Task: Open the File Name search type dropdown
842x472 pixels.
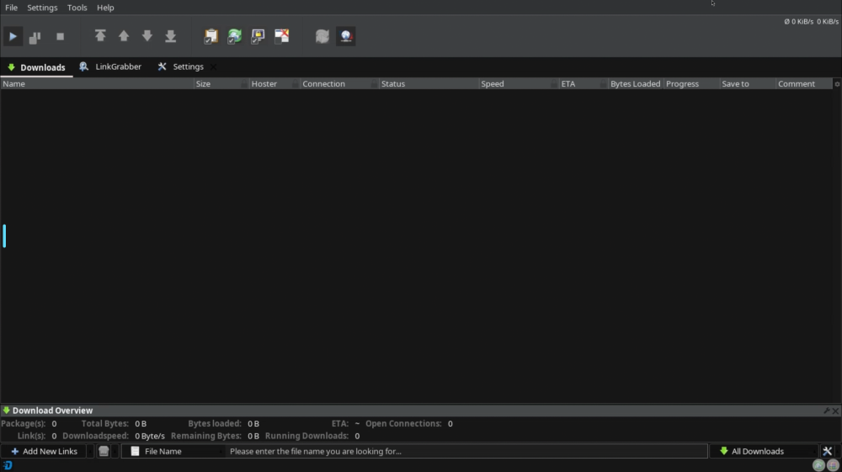Action: [173, 451]
